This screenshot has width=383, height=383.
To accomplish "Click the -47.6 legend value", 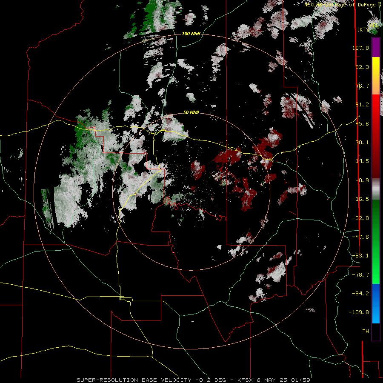I will tap(360, 237).
